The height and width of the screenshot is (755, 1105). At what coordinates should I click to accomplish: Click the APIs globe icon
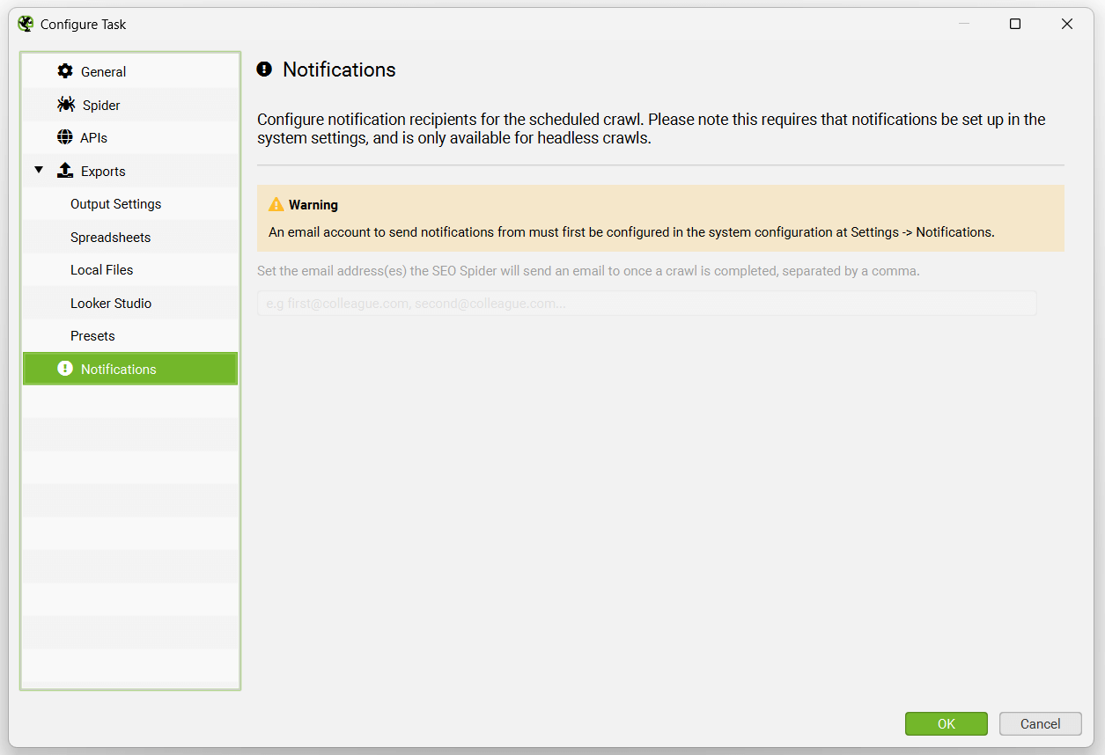[x=65, y=137]
